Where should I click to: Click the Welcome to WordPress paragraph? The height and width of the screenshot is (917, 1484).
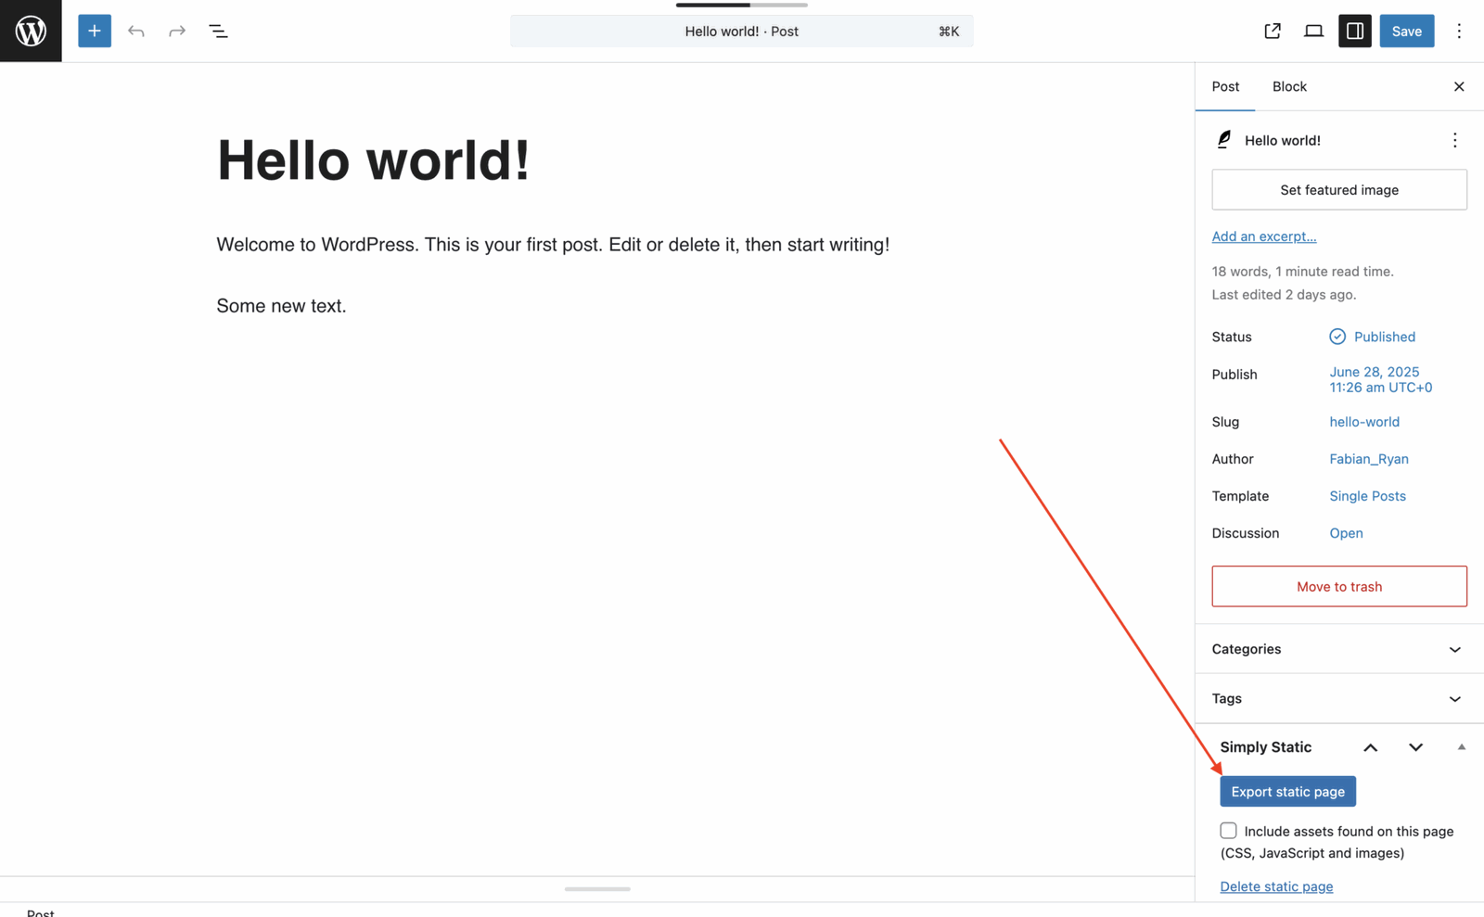tap(553, 245)
